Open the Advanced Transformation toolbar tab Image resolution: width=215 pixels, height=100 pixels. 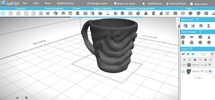[x=140, y=9]
